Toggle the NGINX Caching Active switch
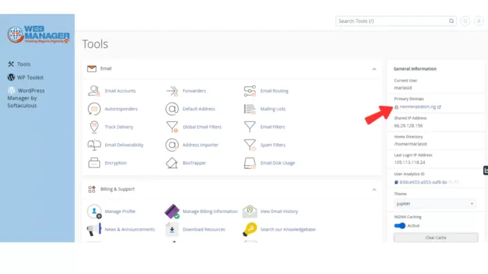Image resolution: width=488 pixels, height=274 pixels. click(399, 226)
